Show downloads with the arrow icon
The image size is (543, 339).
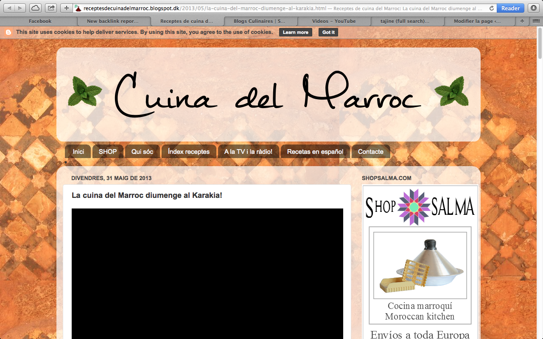coord(533,8)
